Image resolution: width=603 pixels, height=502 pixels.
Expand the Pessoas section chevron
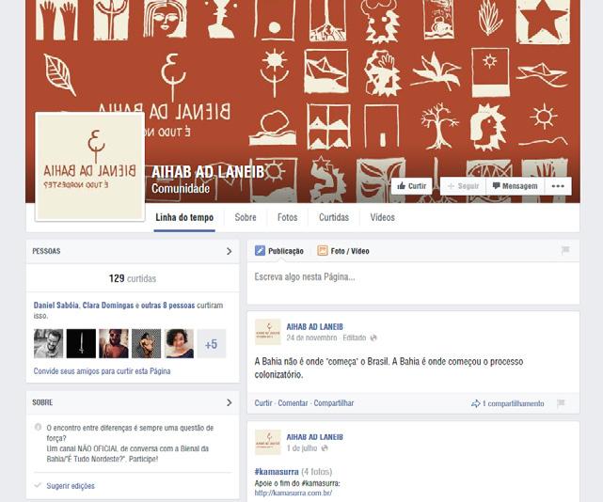230,251
